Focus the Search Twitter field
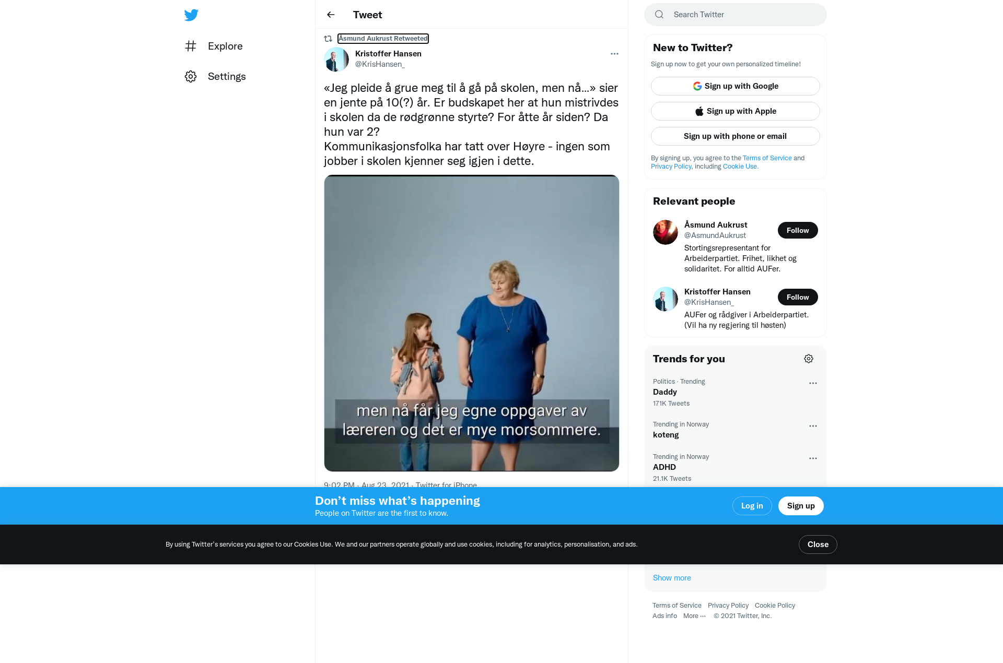Viewport: 1003px width, 663px height. click(x=736, y=15)
